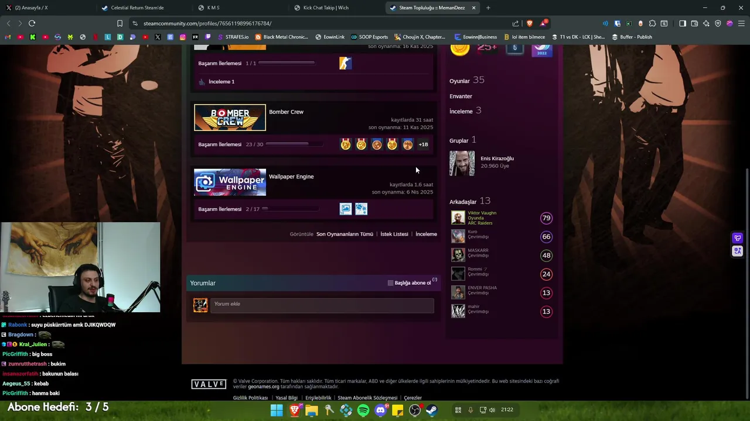Open the Bomber Crew game thumbnail
The height and width of the screenshot is (421, 750).
point(230,118)
